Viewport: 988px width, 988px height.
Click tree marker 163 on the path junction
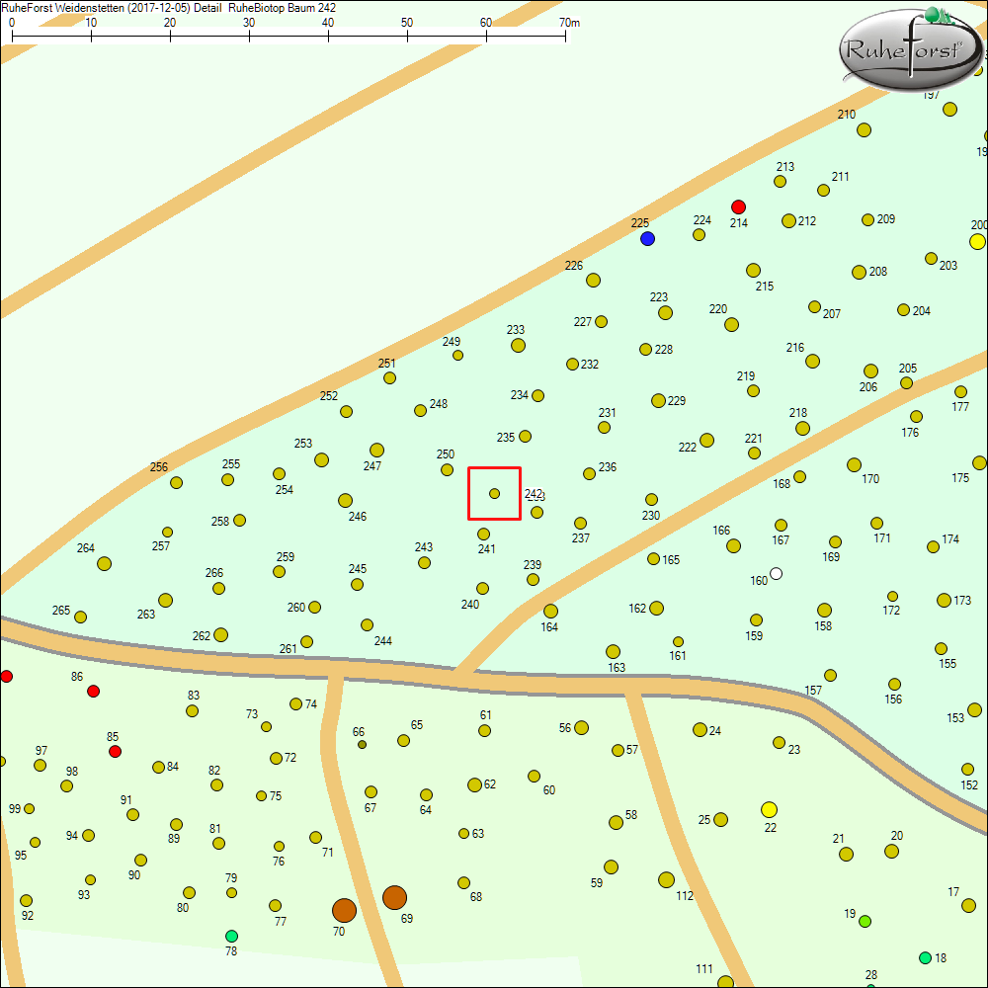click(613, 651)
